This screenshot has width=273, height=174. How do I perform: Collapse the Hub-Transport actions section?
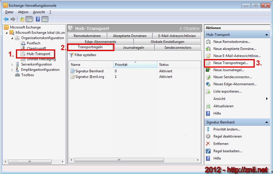coord(267,35)
